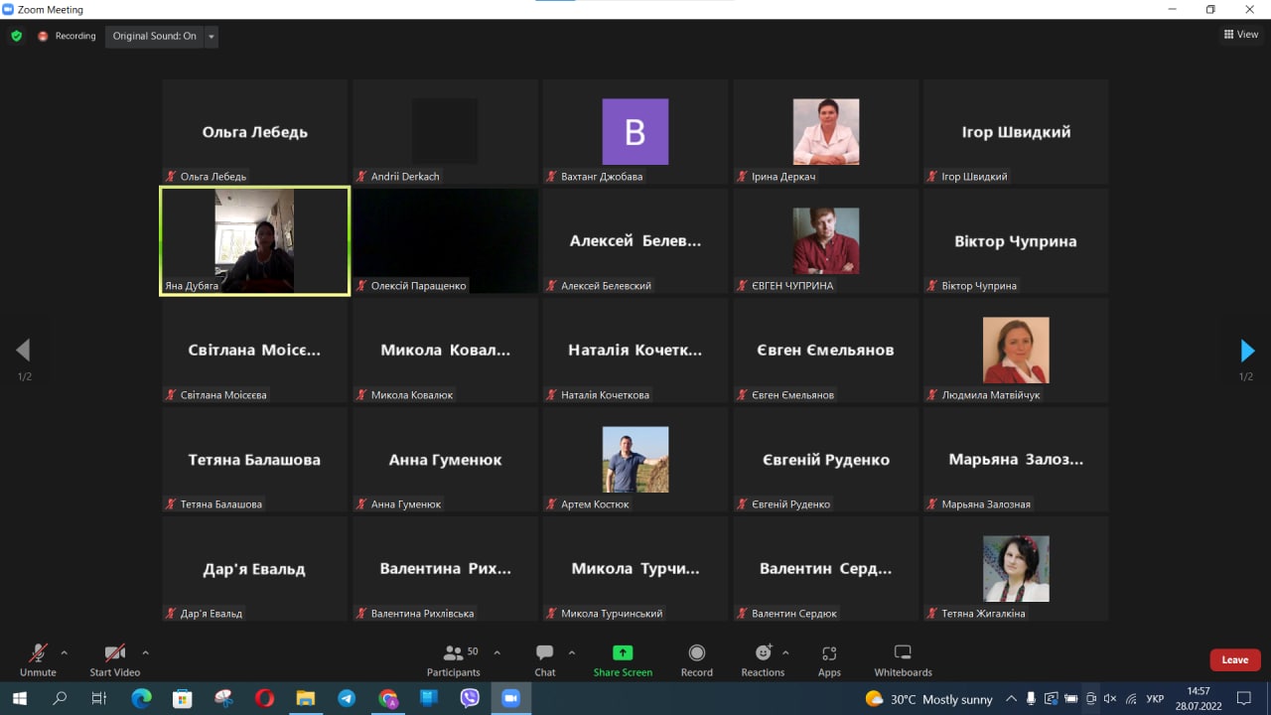Expand video options arrow beside Start Video

(145, 652)
